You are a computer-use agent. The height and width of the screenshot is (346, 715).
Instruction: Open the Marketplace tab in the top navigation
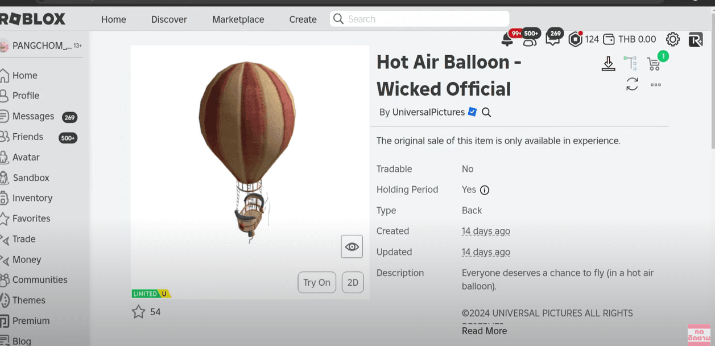(238, 19)
